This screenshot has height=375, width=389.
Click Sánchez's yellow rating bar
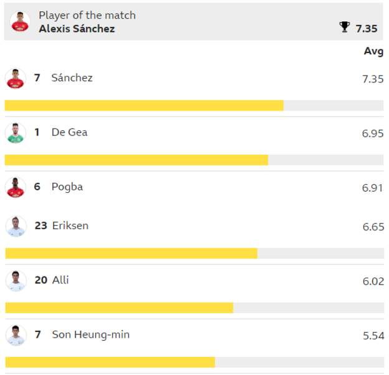(x=144, y=105)
